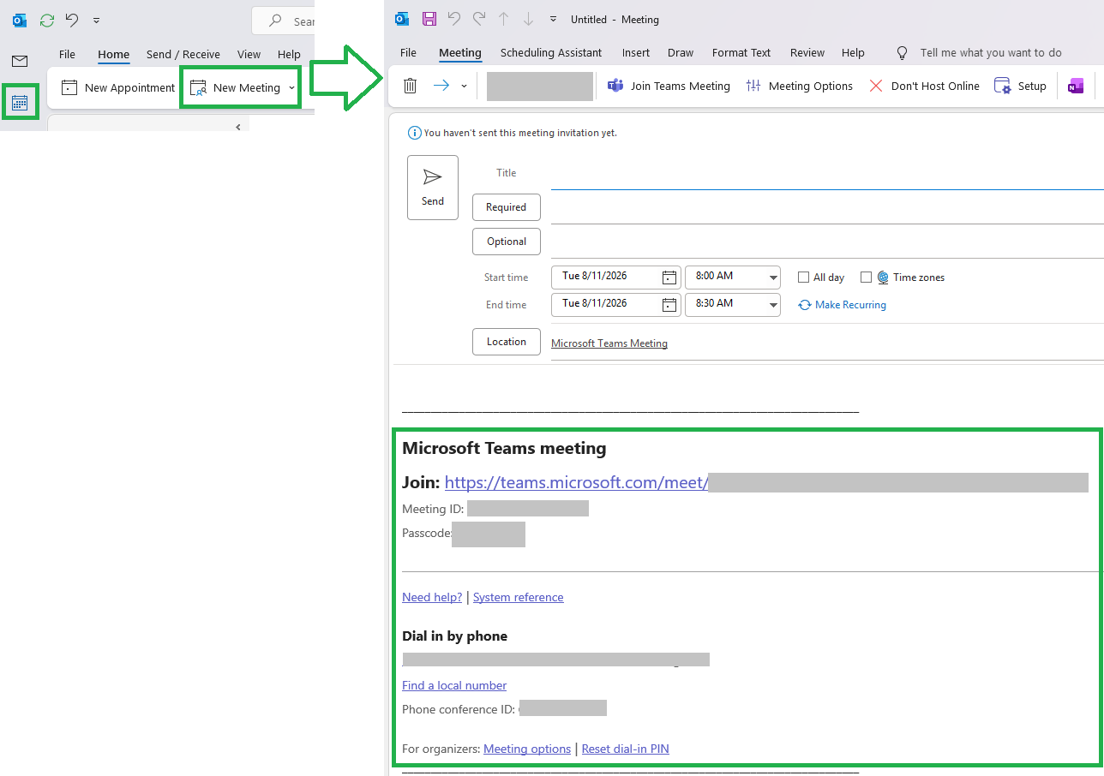Go to previous item with the up arrow

pyautogui.click(x=504, y=19)
